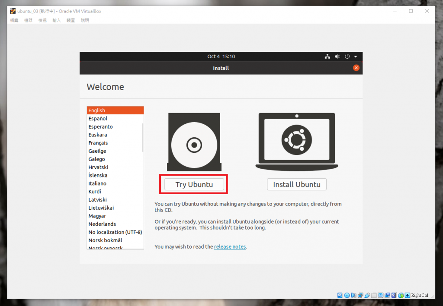Click the VirtualBox app icon in title bar
Viewport: 443px width, 306px height.
[x=13, y=11]
